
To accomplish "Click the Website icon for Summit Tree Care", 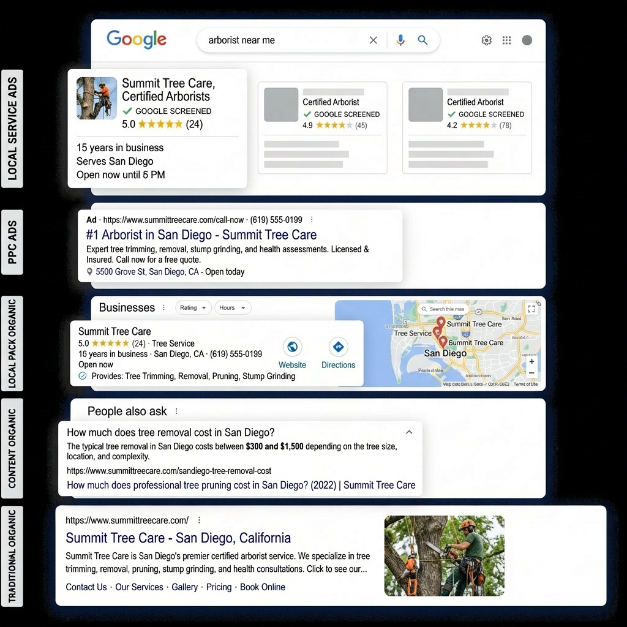I will 292,347.
